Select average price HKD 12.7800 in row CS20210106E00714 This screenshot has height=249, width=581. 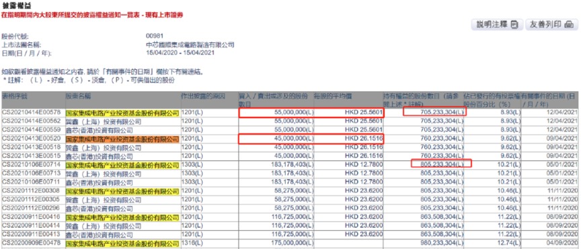pyautogui.click(x=364, y=165)
